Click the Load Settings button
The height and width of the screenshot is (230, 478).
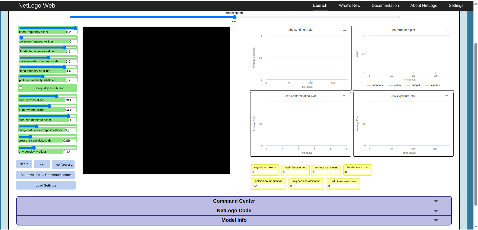(x=46, y=185)
